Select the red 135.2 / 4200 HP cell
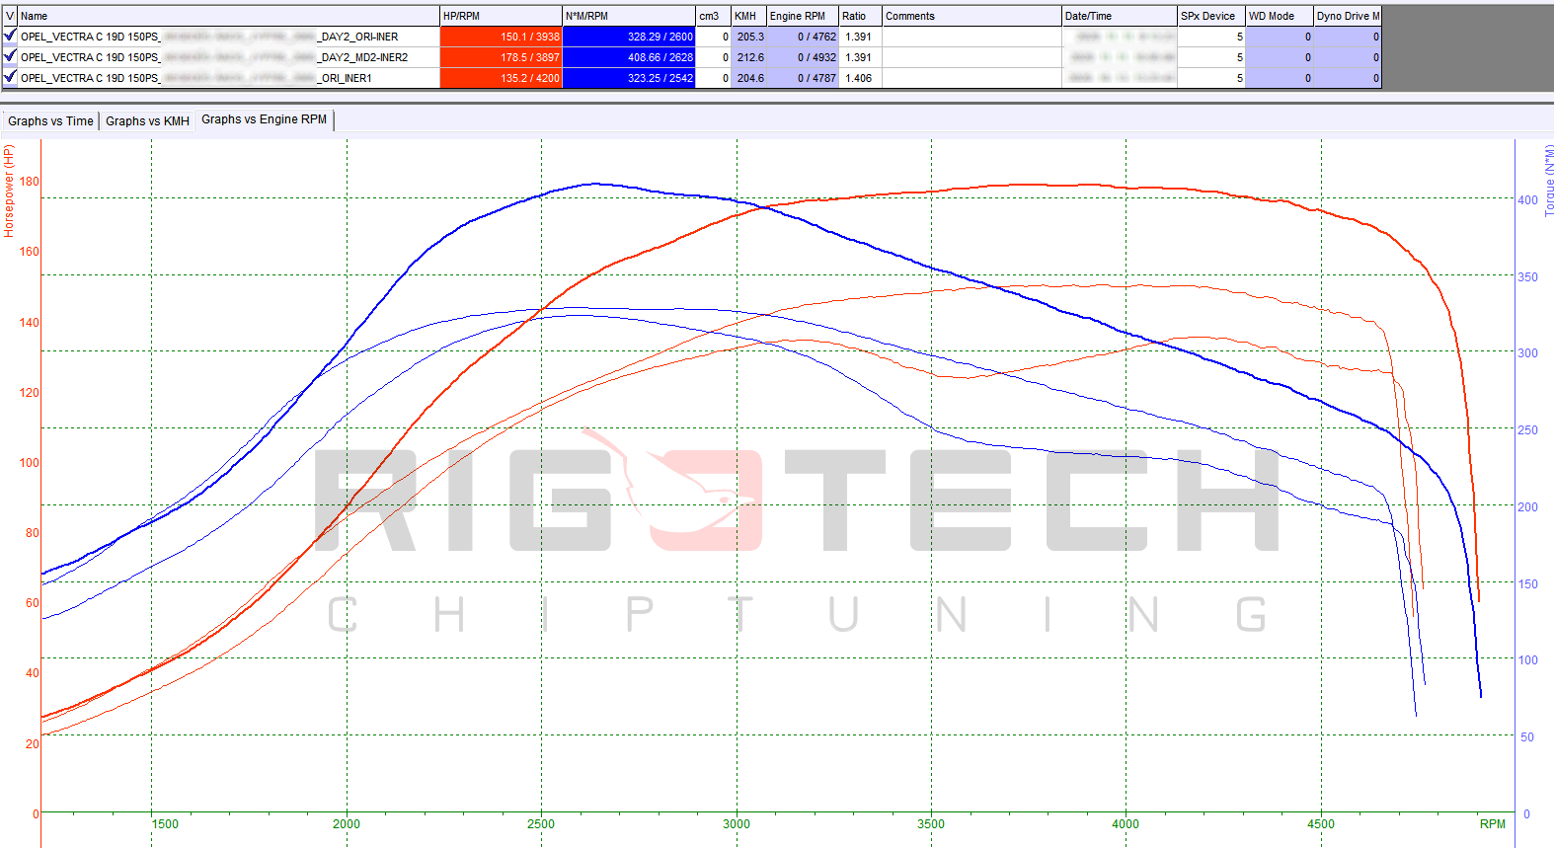This screenshot has height=848, width=1554. (501, 78)
